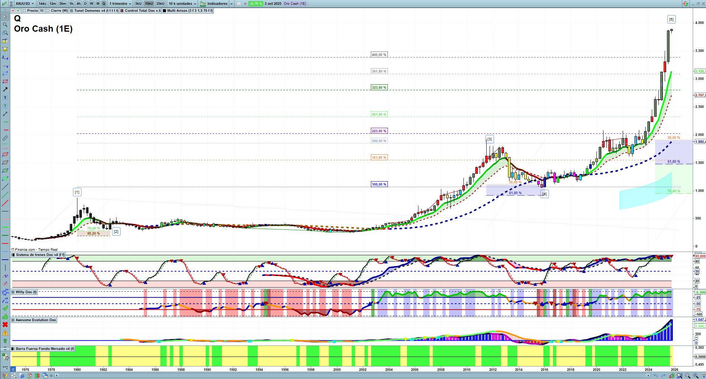Choose the red rectangle drawing tool

(x=5, y=81)
